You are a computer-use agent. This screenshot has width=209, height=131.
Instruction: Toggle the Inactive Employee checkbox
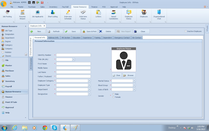[185, 31]
